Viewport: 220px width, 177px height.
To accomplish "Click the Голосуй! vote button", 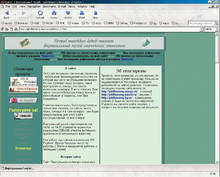I will 23,116.
